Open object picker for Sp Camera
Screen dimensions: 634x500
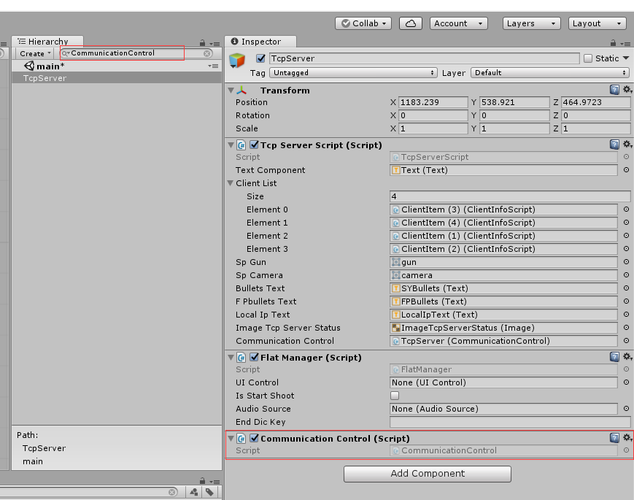point(626,275)
